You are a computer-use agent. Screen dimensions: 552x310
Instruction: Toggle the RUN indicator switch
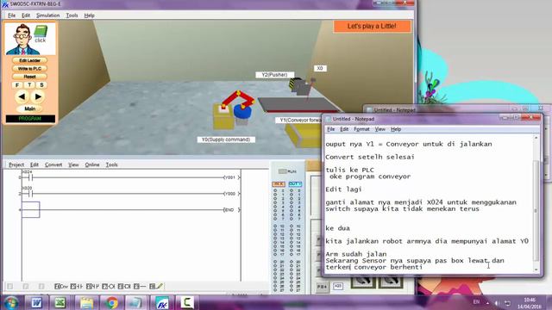pyautogui.click(x=282, y=171)
